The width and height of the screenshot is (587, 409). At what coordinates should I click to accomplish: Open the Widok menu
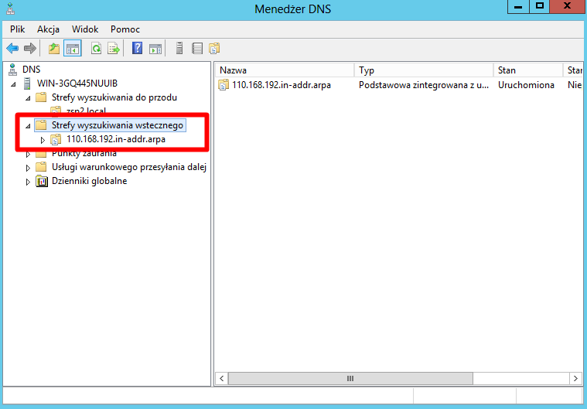point(85,29)
